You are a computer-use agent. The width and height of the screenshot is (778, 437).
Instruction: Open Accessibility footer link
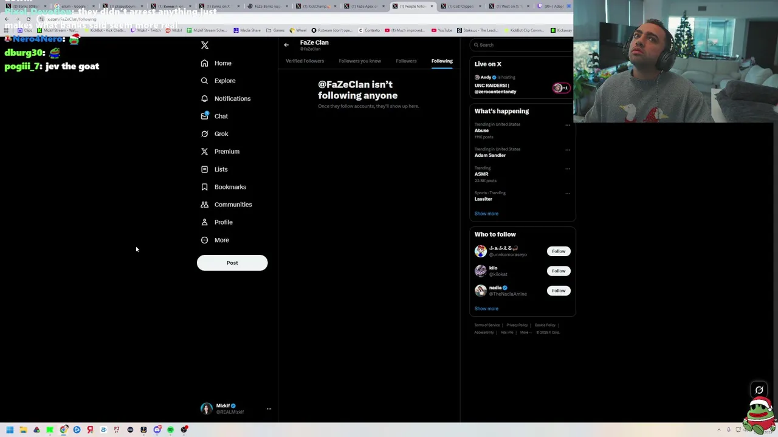click(x=484, y=333)
